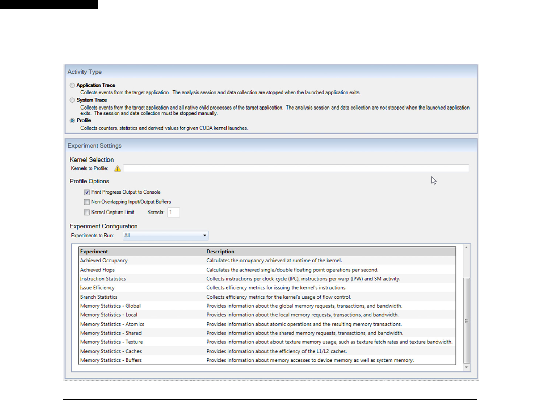Select the System Trace radio button
The height and width of the screenshot is (400, 550).
coord(72,100)
